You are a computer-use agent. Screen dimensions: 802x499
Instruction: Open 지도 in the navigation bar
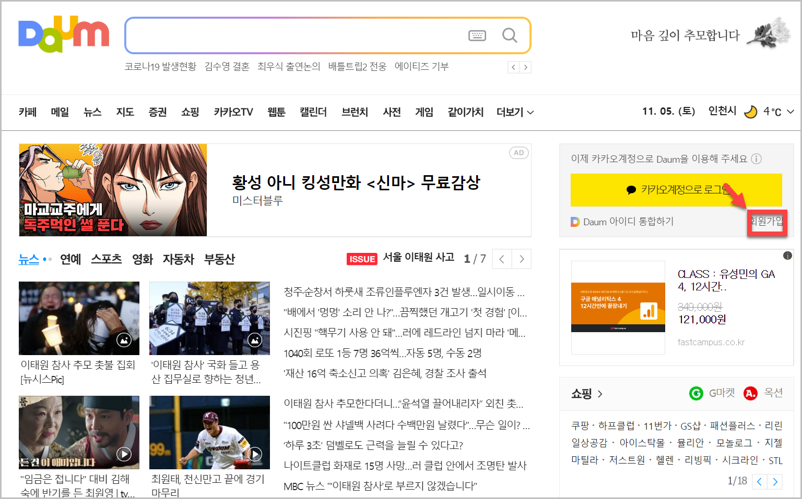click(x=125, y=112)
